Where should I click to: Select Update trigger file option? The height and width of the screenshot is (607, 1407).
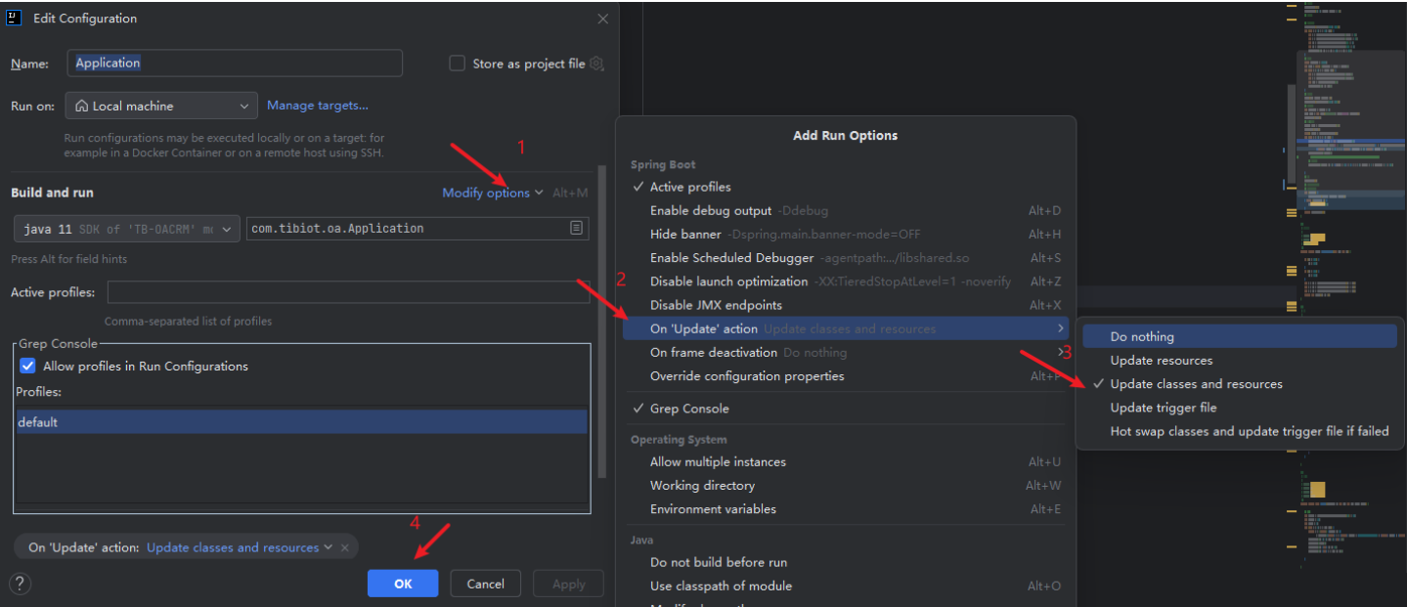coord(1163,408)
